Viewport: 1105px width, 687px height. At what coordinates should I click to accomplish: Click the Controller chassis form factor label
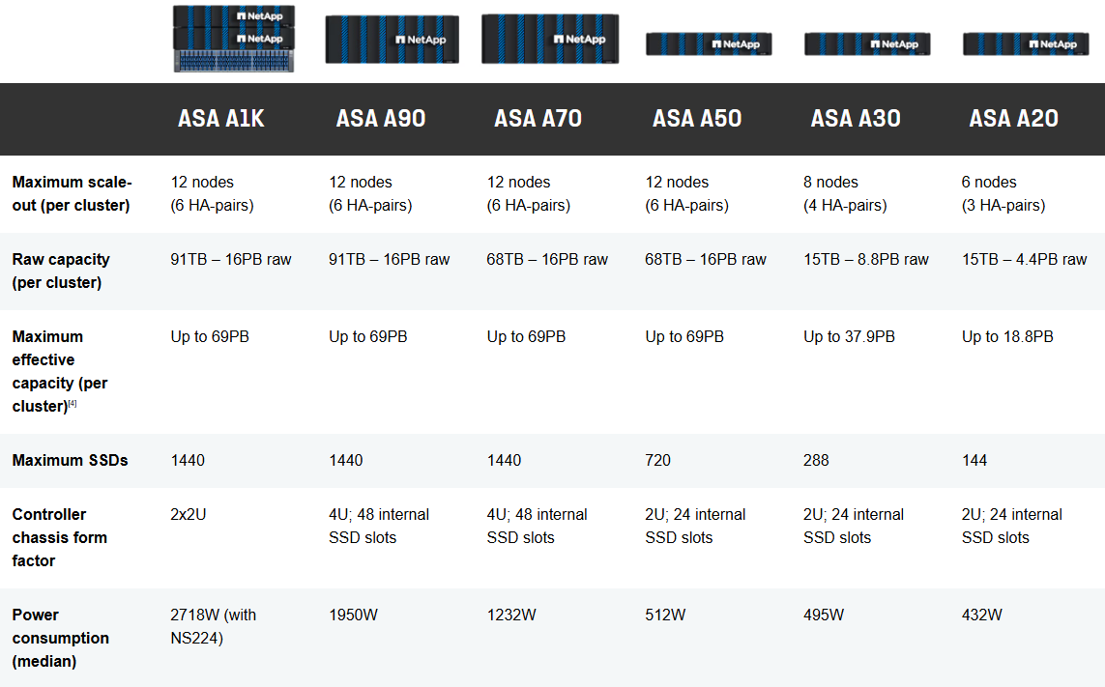click(59, 537)
